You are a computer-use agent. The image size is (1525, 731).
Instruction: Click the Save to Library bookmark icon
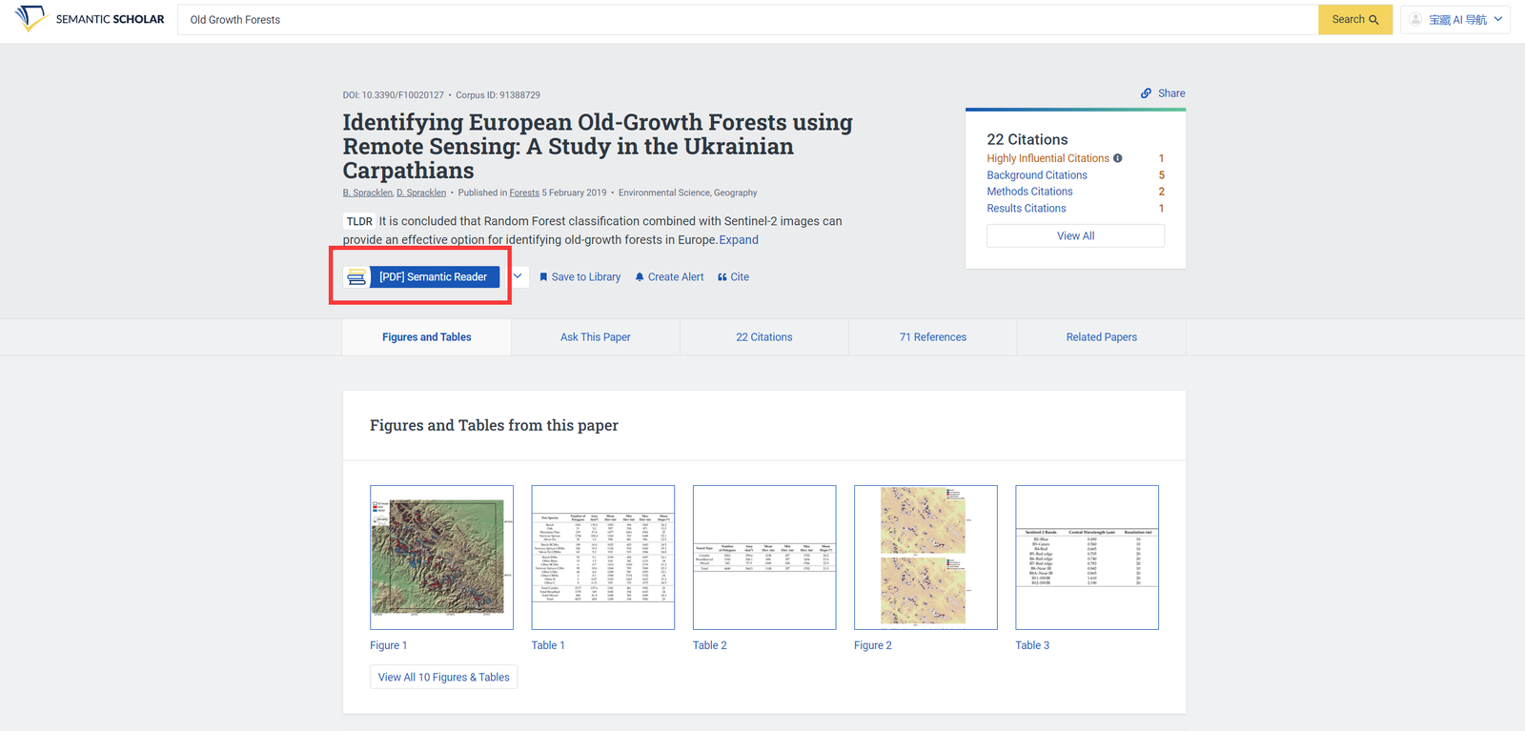click(543, 277)
